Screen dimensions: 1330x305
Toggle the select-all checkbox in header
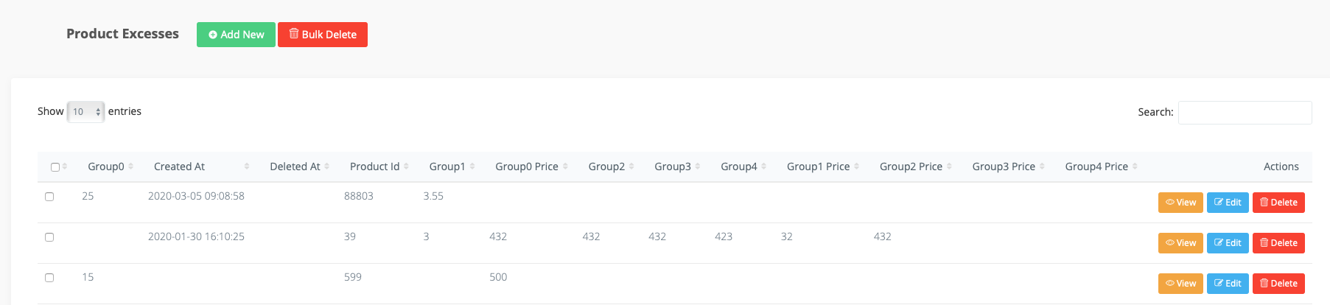[x=55, y=167]
